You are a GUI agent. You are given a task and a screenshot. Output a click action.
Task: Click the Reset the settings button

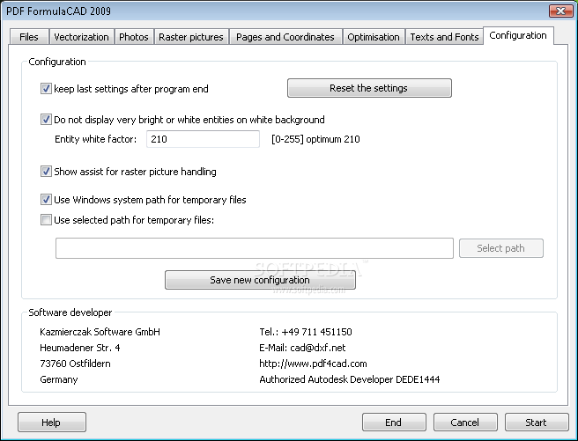coord(369,88)
